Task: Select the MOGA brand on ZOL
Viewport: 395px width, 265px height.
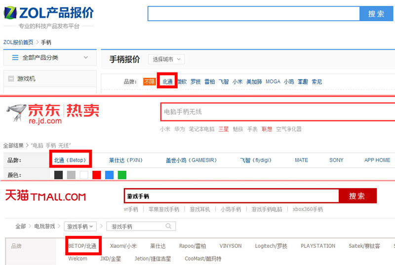Action: 273,82
